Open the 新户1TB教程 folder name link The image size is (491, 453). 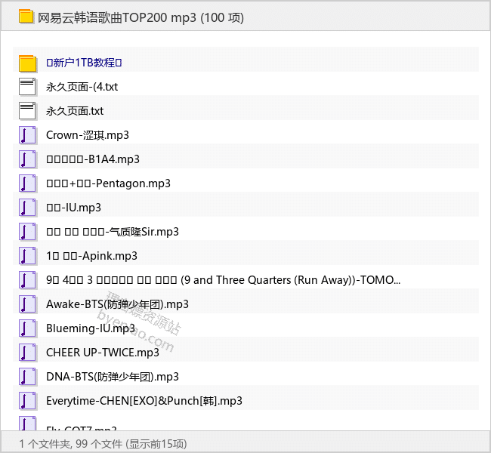tap(84, 63)
